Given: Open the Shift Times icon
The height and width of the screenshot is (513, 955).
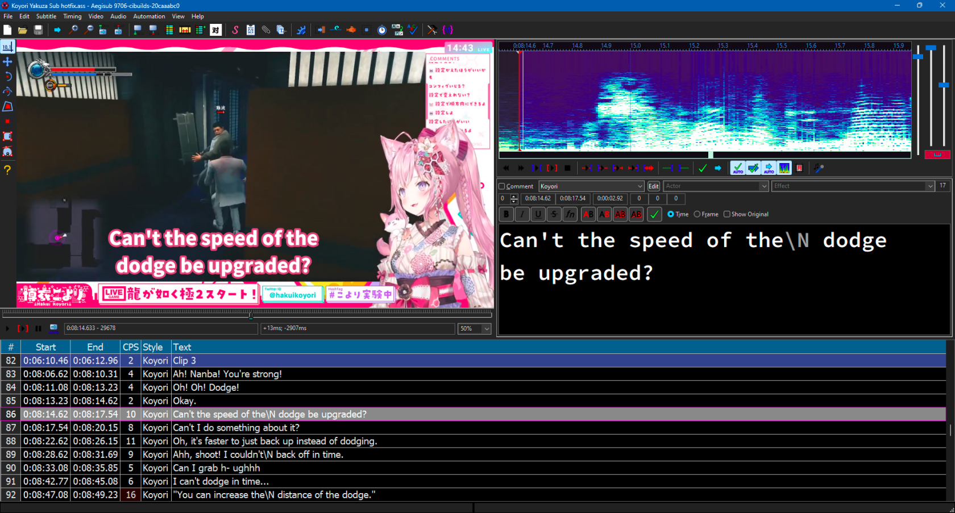Looking at the screenshot, I should click(x=321, y=30).
